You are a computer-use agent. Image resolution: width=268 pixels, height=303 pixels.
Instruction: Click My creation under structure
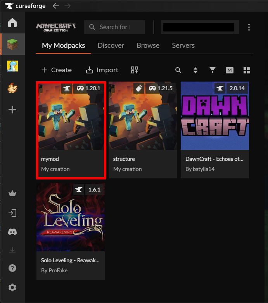coord(127,169)
